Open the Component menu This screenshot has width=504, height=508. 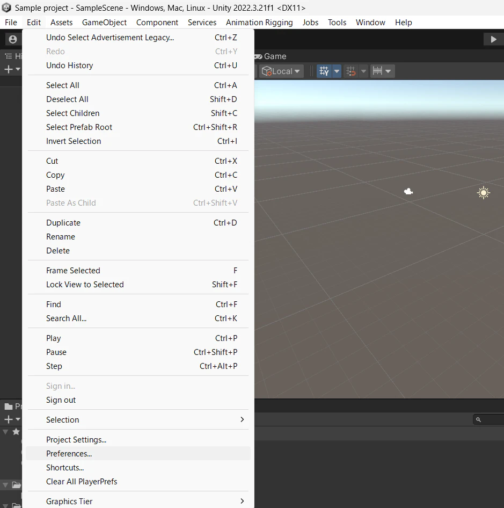(x=157, y=23)
